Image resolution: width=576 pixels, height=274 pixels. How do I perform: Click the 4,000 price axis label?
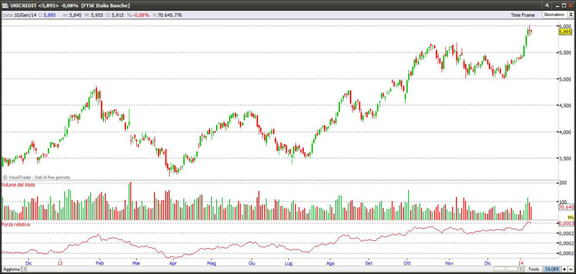pos(565,132)
